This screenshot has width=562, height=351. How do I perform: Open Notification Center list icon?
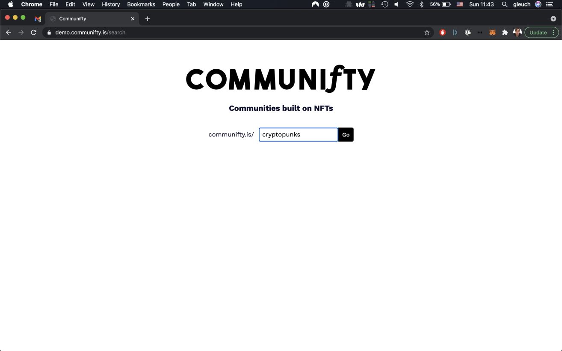coord(550,4)
